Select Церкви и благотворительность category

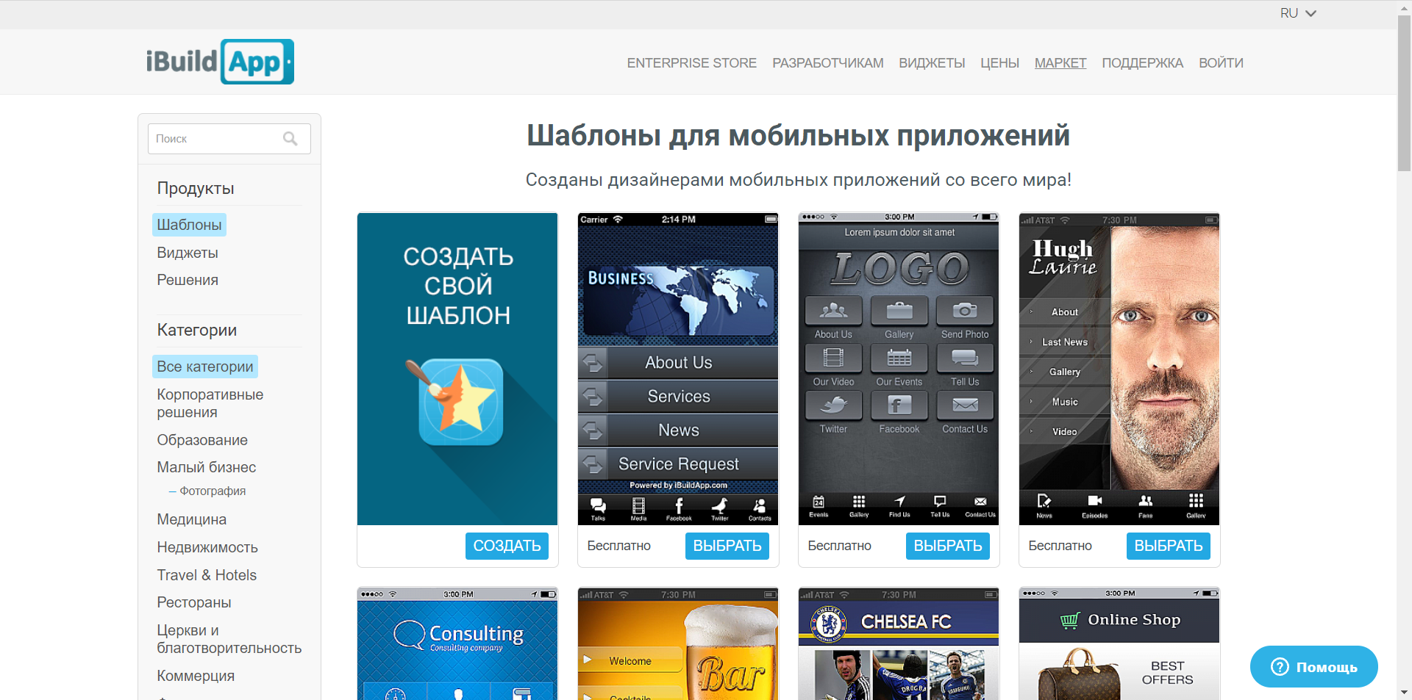(229, 639)
